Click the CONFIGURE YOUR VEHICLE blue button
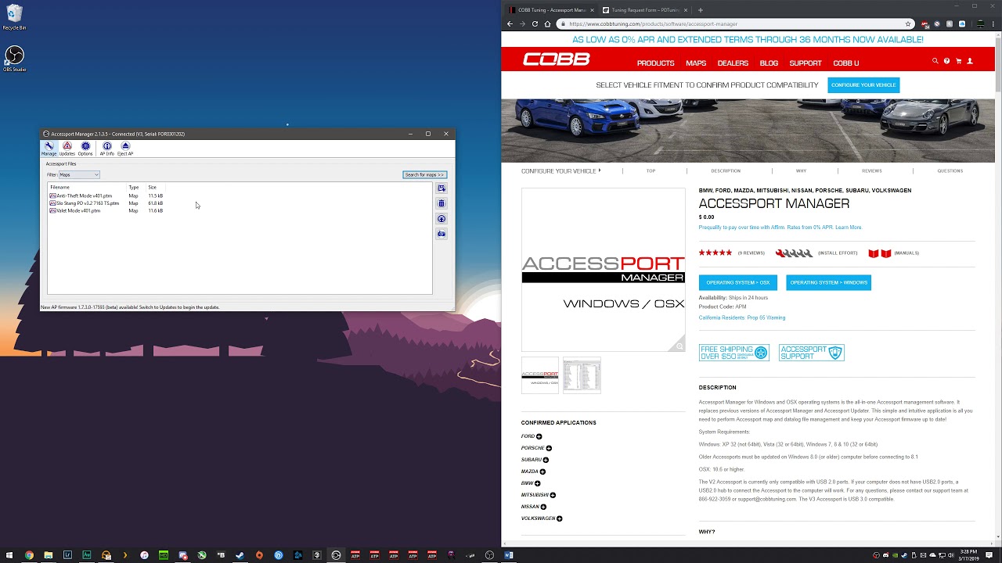Image resolution: width=1002 pixels, height=563 pixels. [x=863, y=85]
